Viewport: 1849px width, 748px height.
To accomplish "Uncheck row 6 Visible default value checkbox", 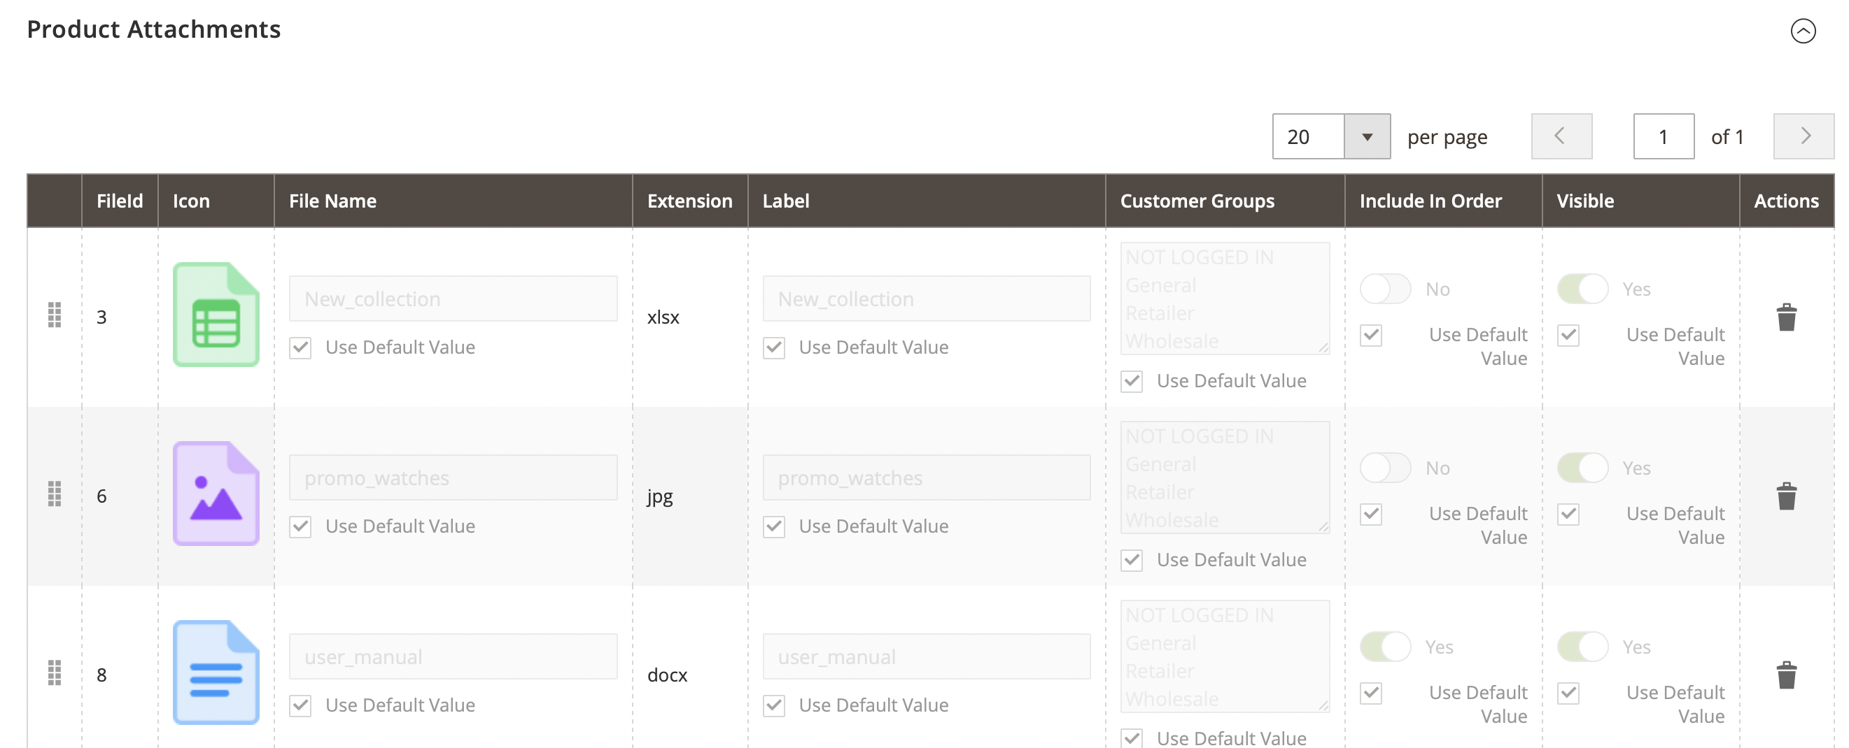I will [1568, 515].
